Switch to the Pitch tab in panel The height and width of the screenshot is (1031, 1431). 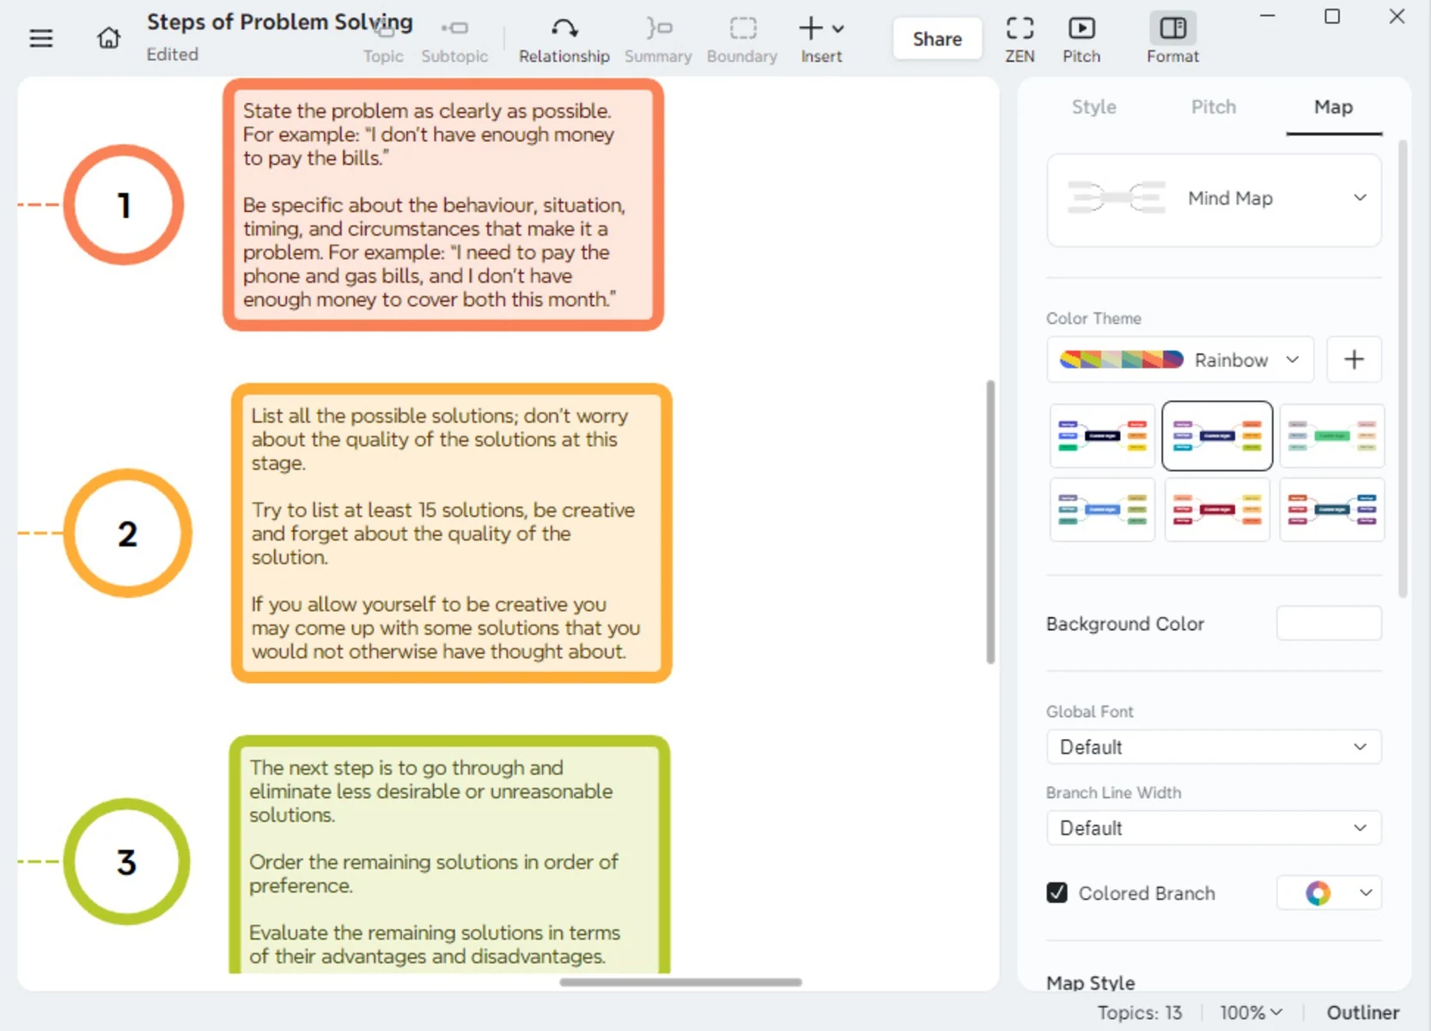click(x=1213, y=107)
